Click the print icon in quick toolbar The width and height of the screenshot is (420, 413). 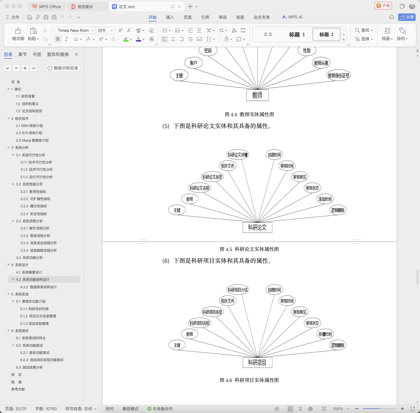(46, 17)
